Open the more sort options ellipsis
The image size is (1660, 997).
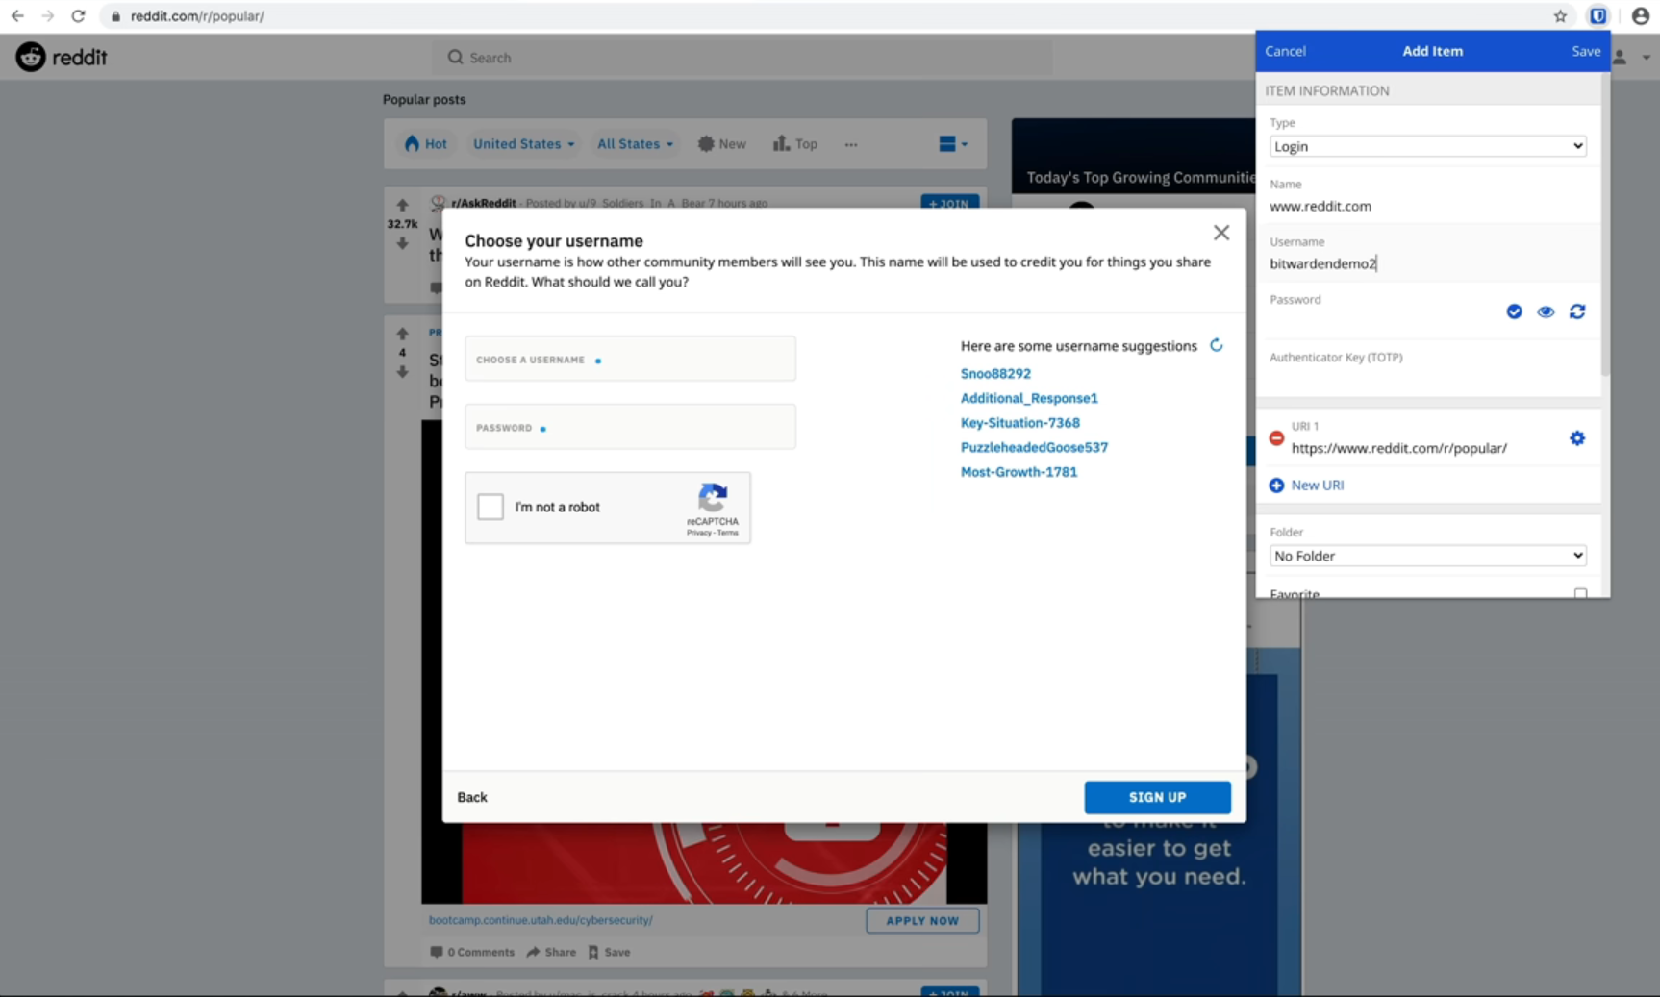851,144
